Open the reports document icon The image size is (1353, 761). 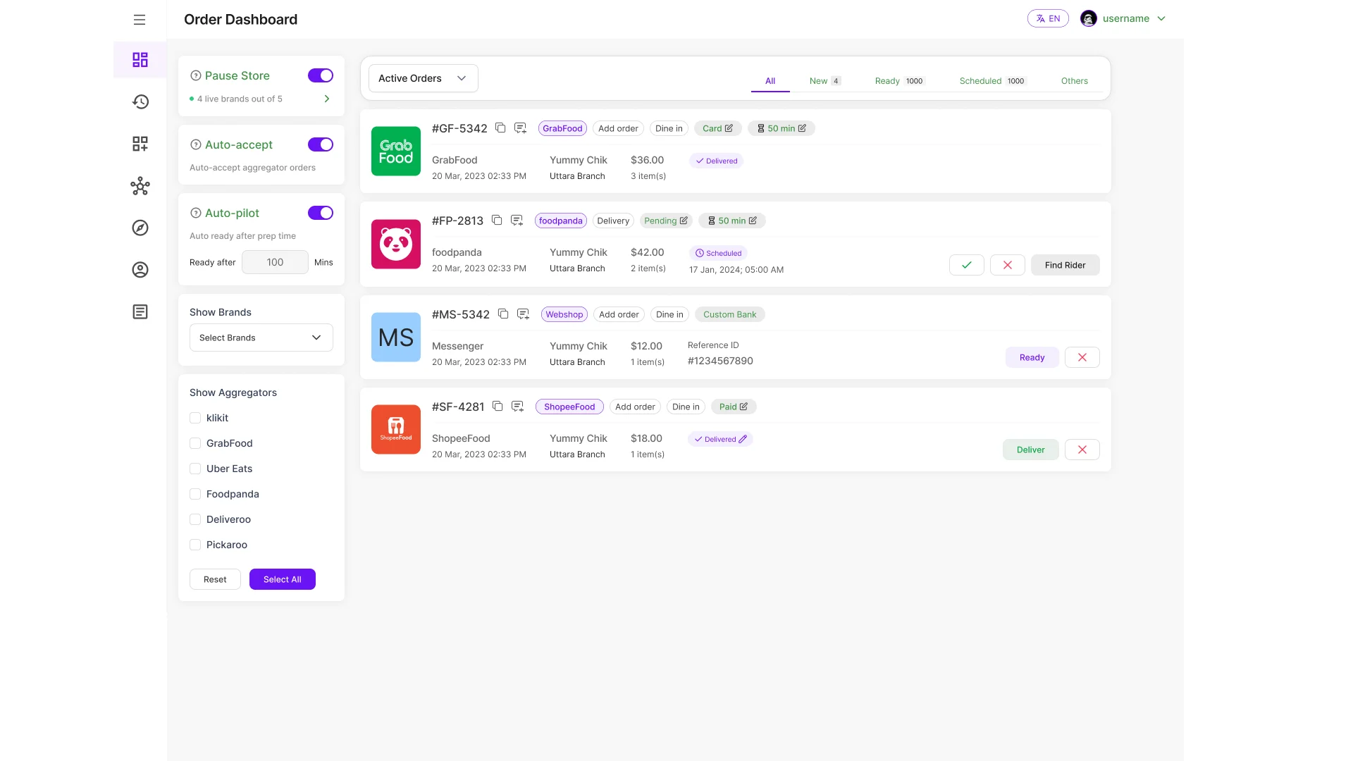coord(140,312)
